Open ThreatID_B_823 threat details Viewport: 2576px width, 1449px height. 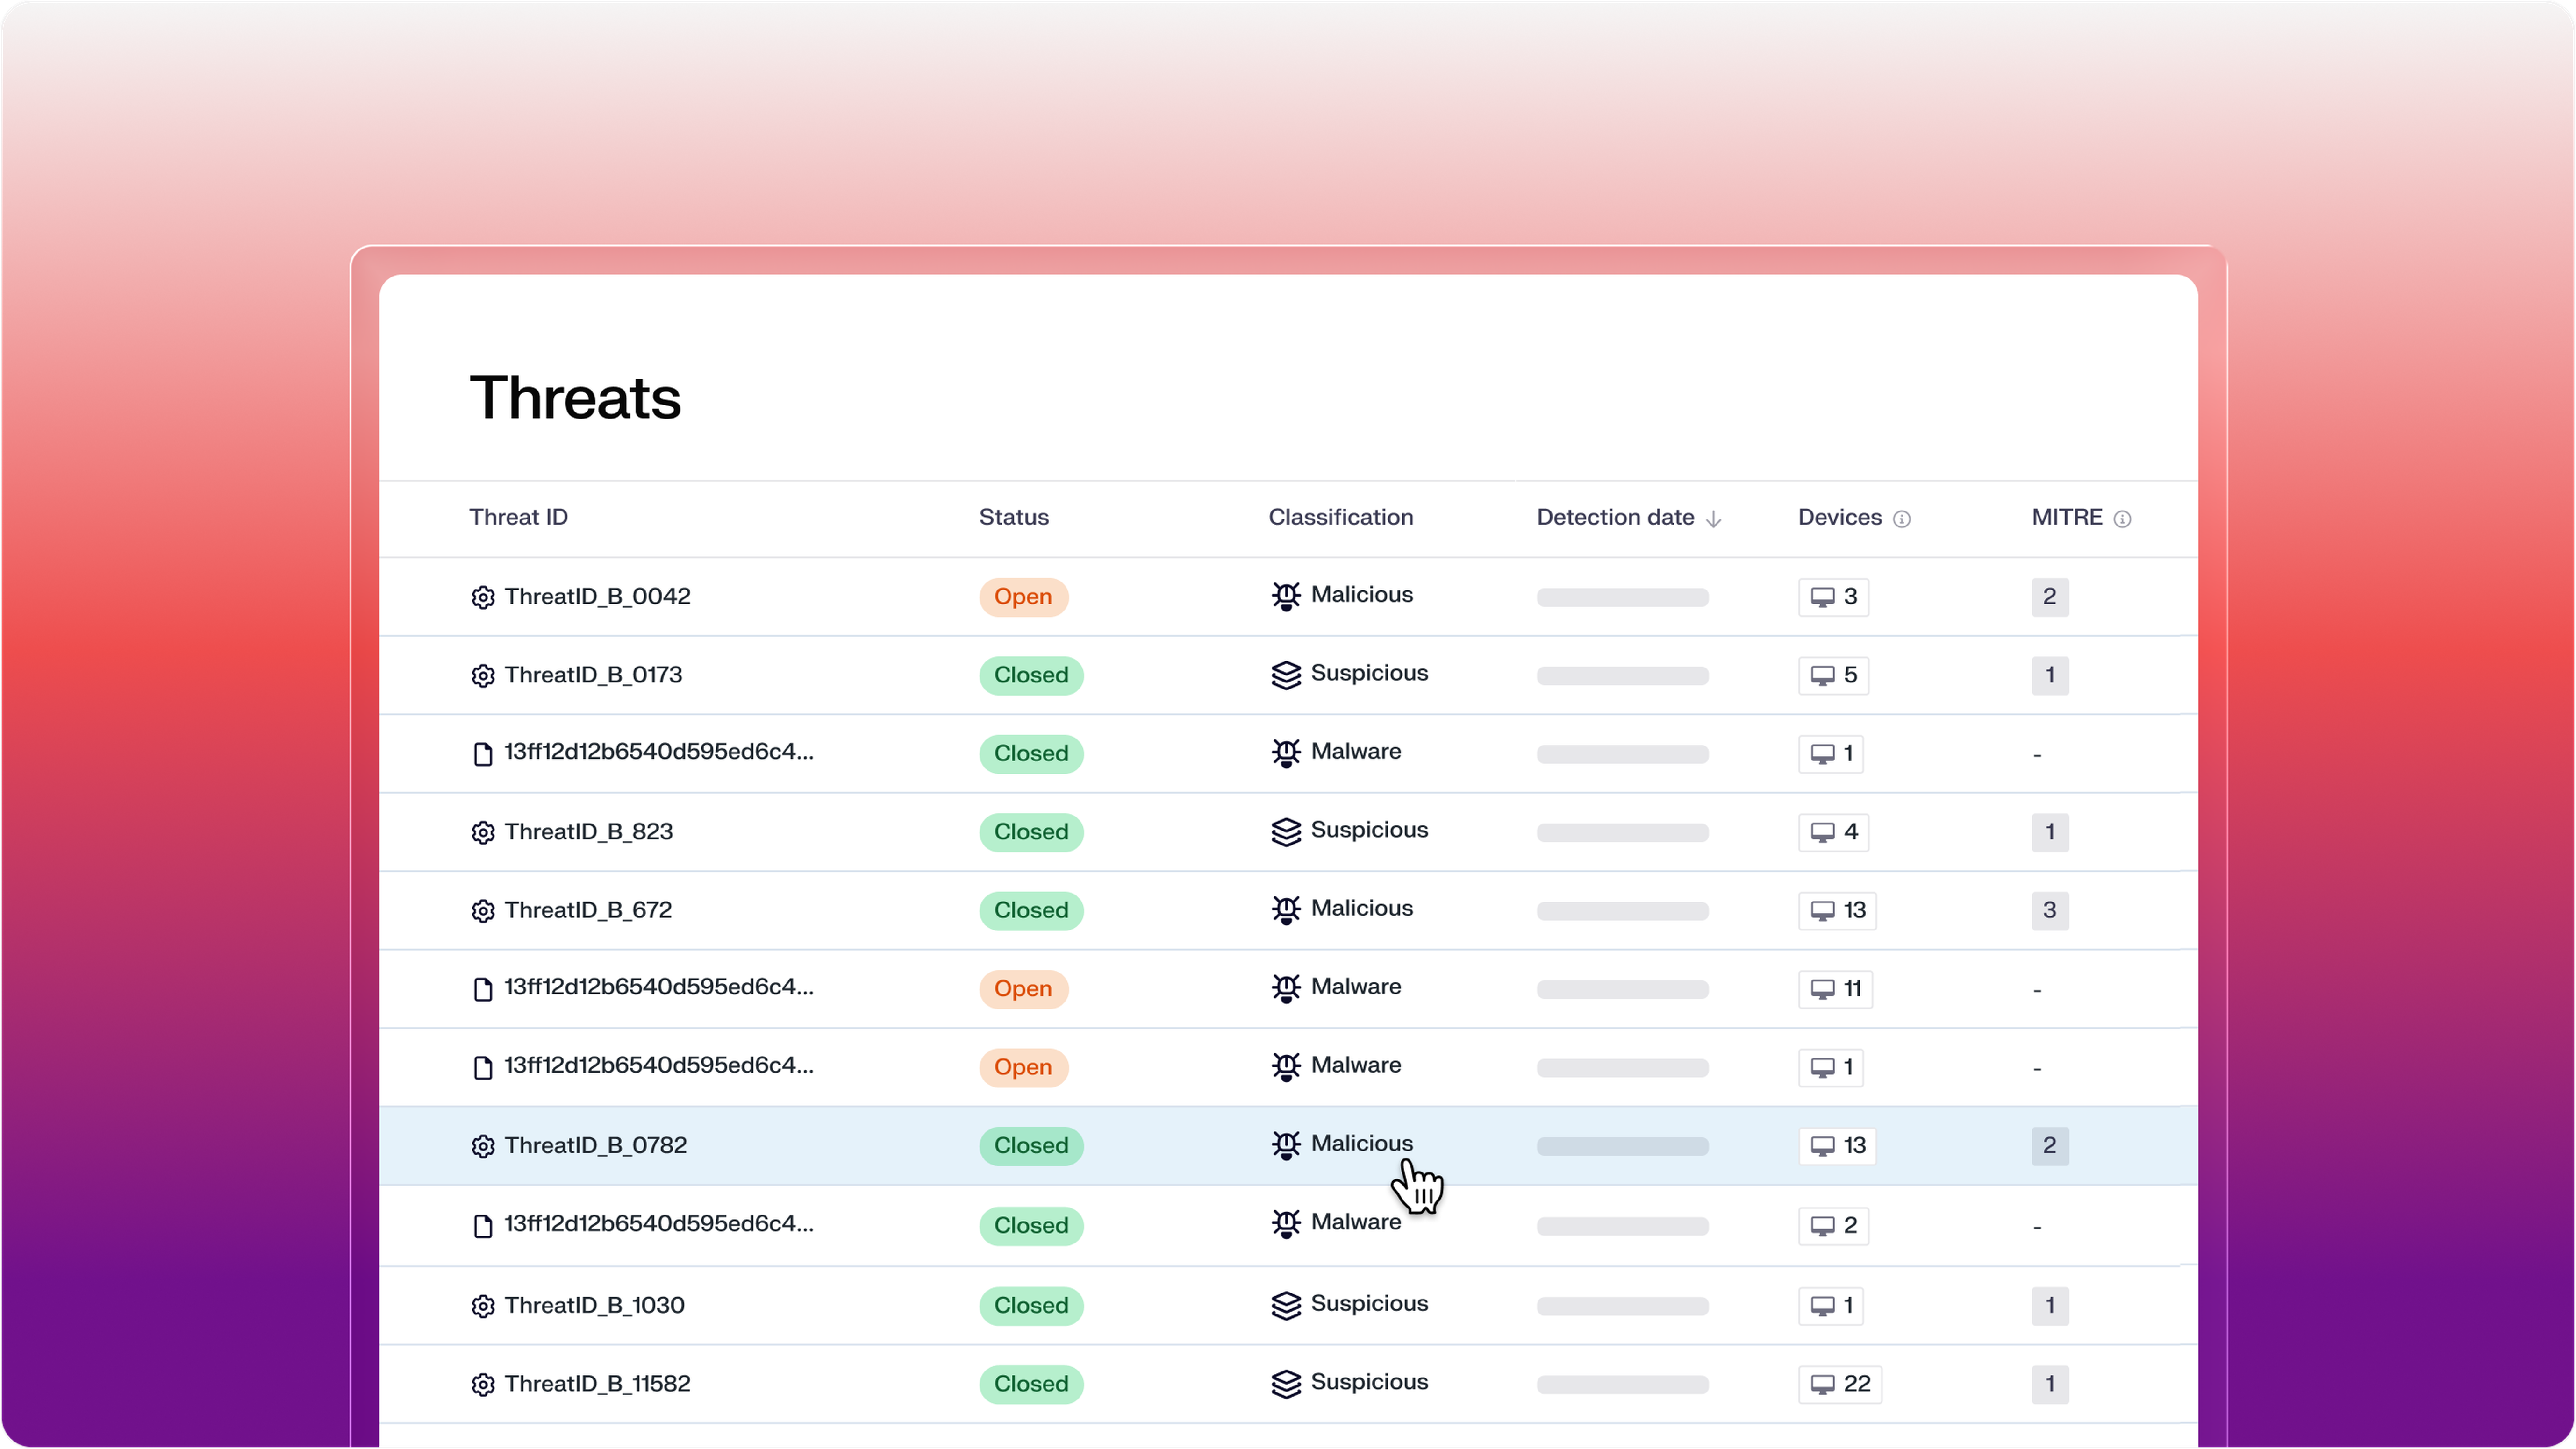point(588,831)
